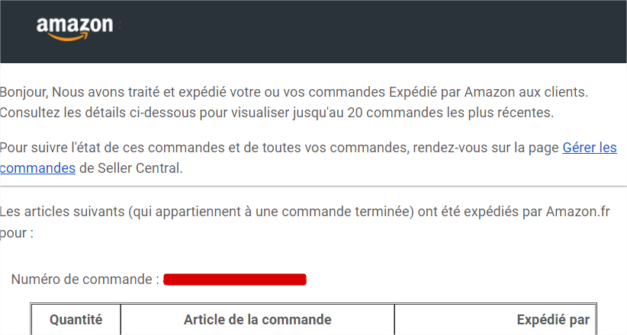This screenshot has width=627, height=335.
Task: Open the "Gérer les commandes" link
Action: [x=589, y=148]
